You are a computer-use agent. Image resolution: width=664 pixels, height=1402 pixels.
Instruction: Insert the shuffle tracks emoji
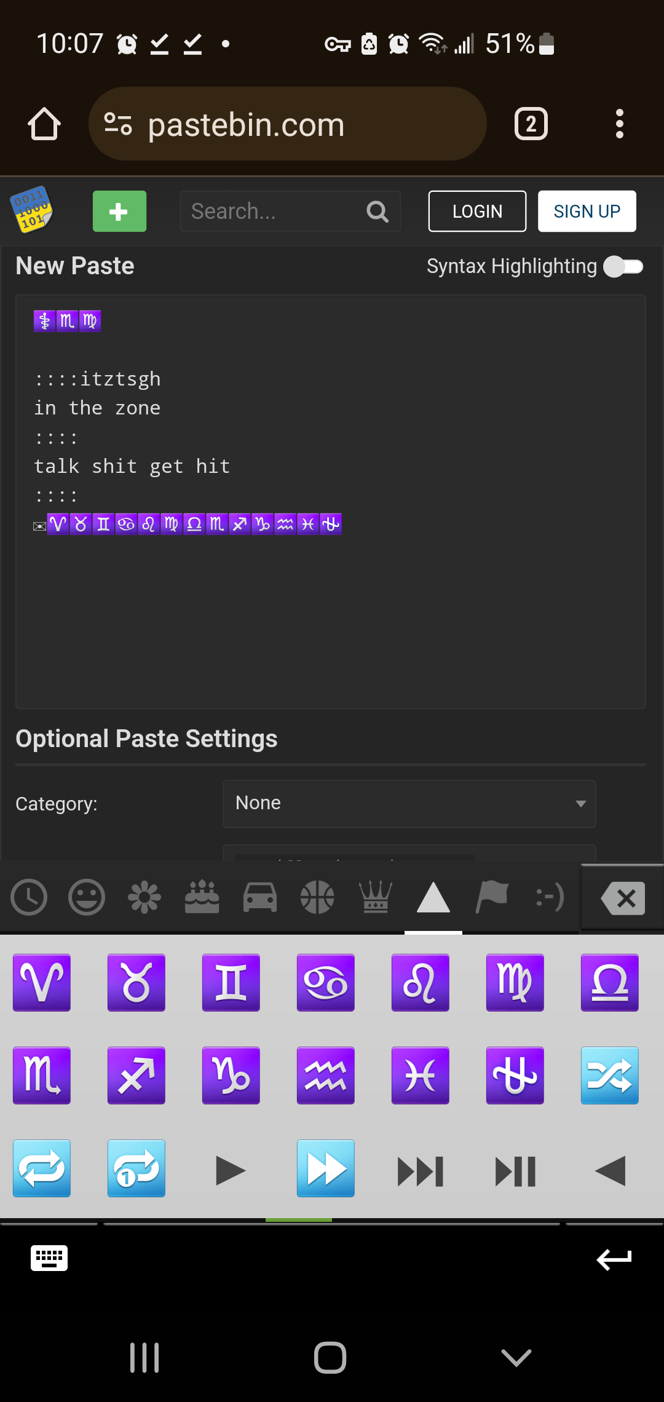610,1075
